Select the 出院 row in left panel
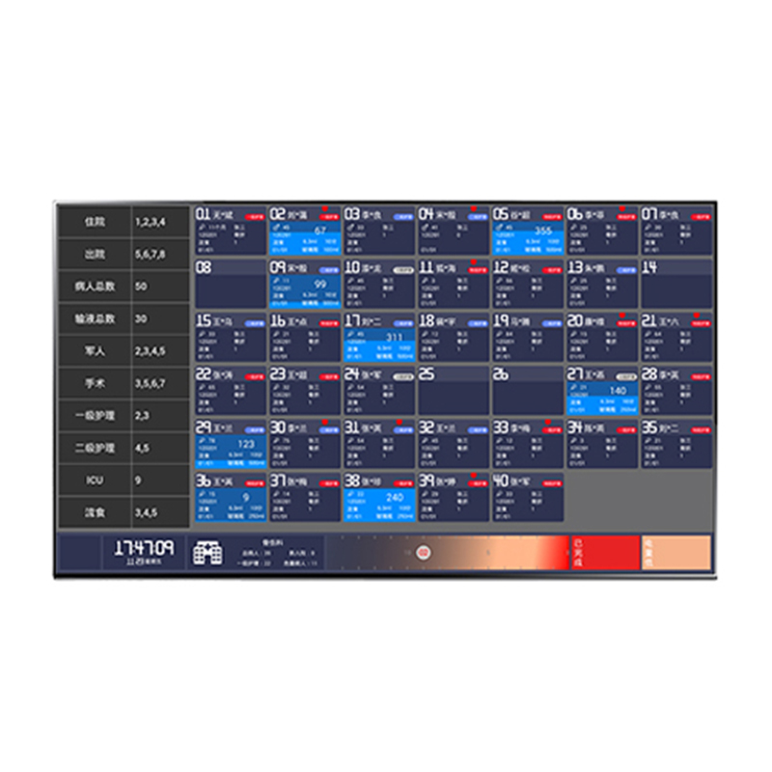 (124, 254)
